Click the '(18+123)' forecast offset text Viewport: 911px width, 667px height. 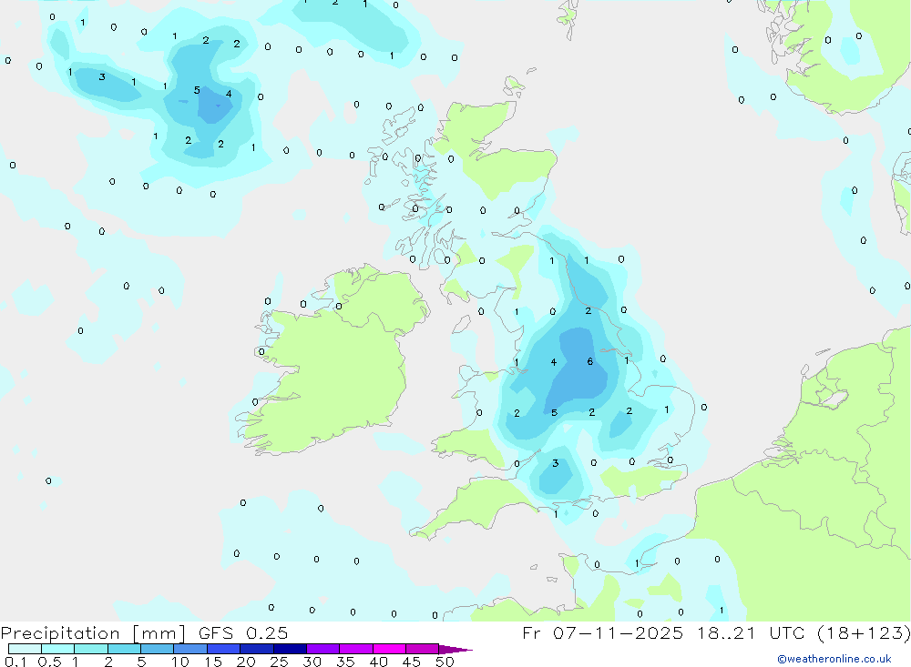[864, 633]
